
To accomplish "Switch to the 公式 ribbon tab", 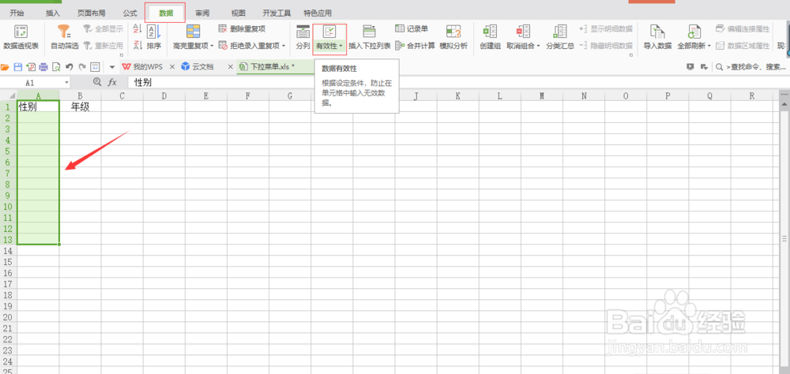I will coord(130,13).
